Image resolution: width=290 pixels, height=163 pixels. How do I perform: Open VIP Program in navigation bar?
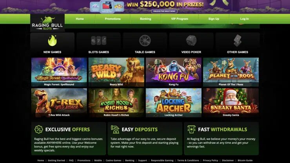[x=179, y=19]
